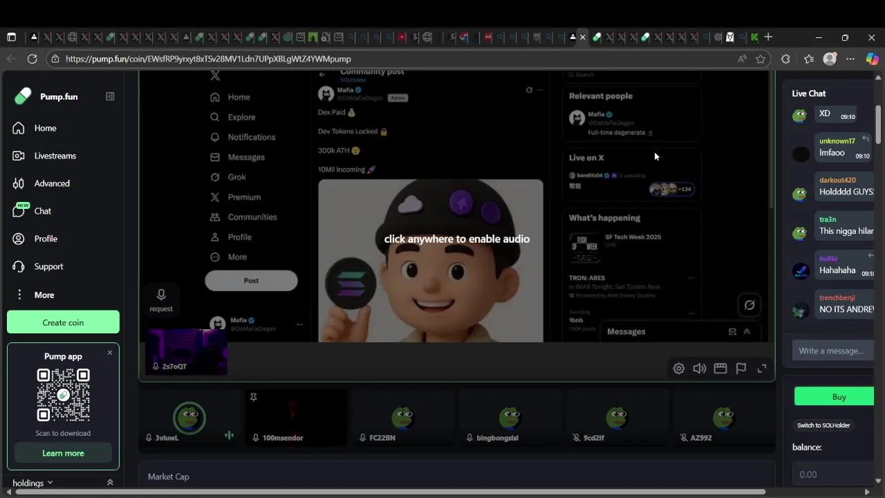Click the Pump.fun pill logo
This screenshot has height=498, width=885.
(x=23, y=96)
